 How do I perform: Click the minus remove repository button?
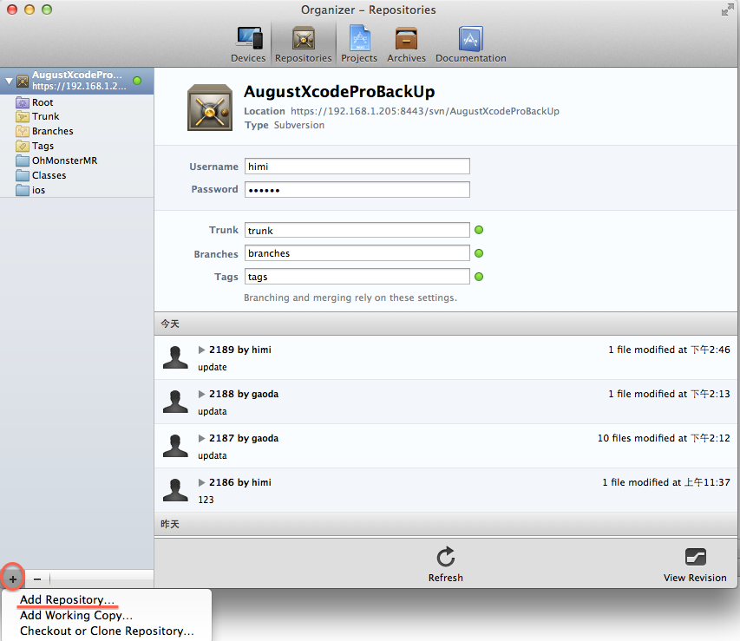(x=36, y=579)
